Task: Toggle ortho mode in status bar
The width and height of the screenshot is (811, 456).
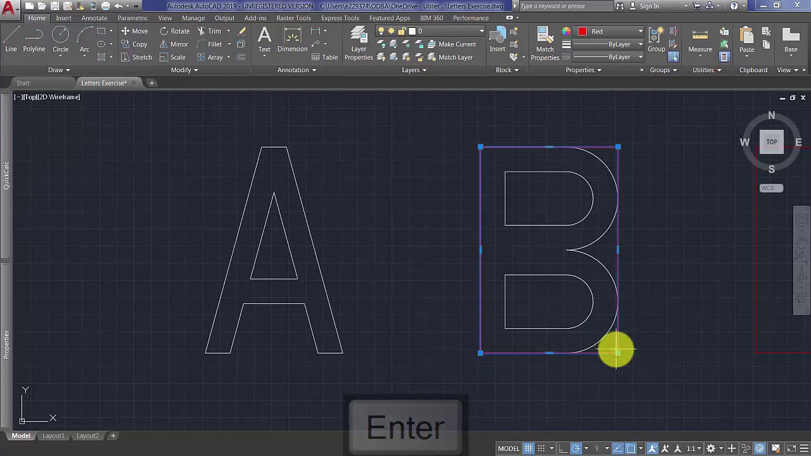Action: click(563, 448)
